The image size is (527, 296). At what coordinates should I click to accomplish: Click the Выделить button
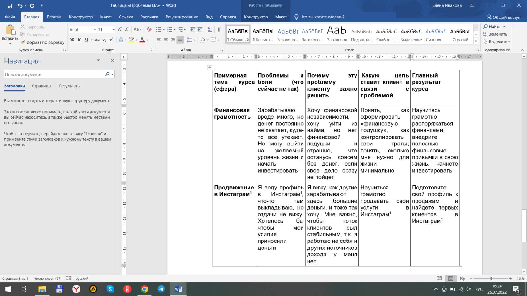(x=496, y=41)
